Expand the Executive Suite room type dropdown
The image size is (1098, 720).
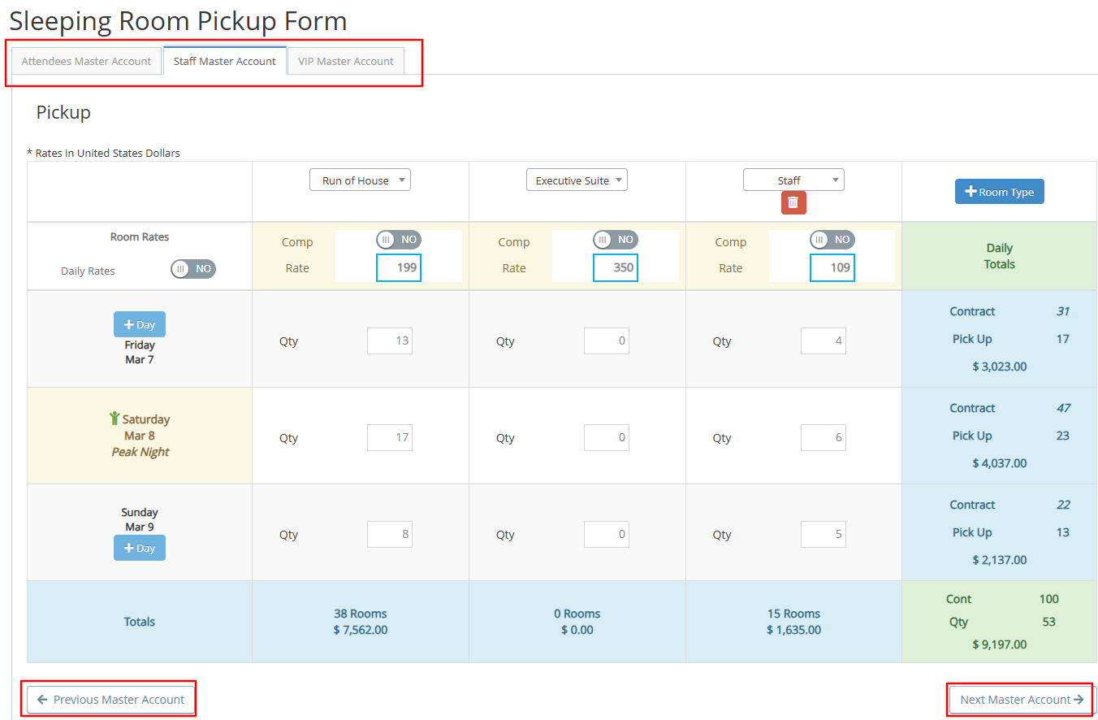tap(577, 180)
